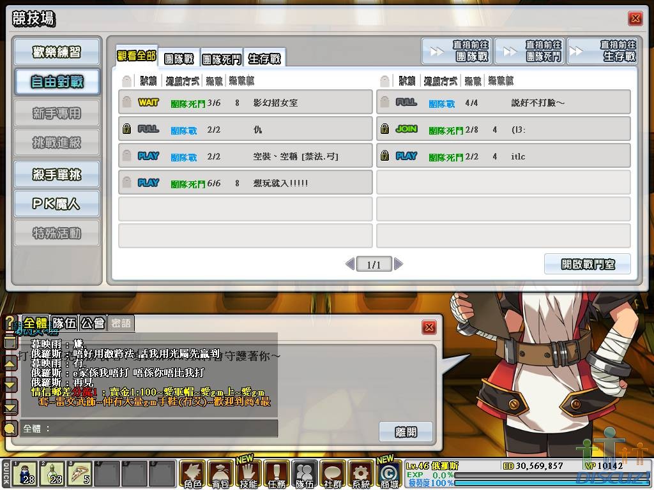Open the 商城 cash shop icon
The image size is (654, 490).
388,475
